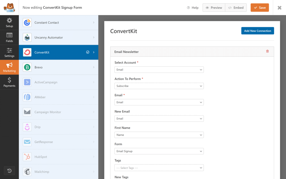
Task: Switch to the Payments section
Action: click(x=9, y=82)
